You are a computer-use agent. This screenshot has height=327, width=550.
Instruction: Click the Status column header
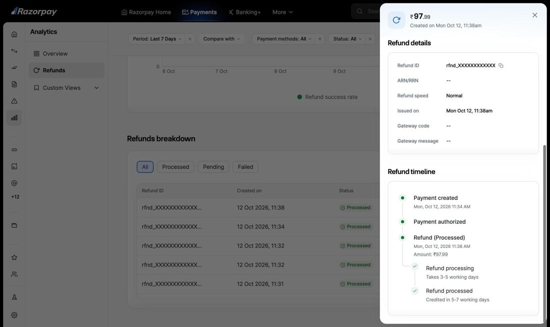346,191
